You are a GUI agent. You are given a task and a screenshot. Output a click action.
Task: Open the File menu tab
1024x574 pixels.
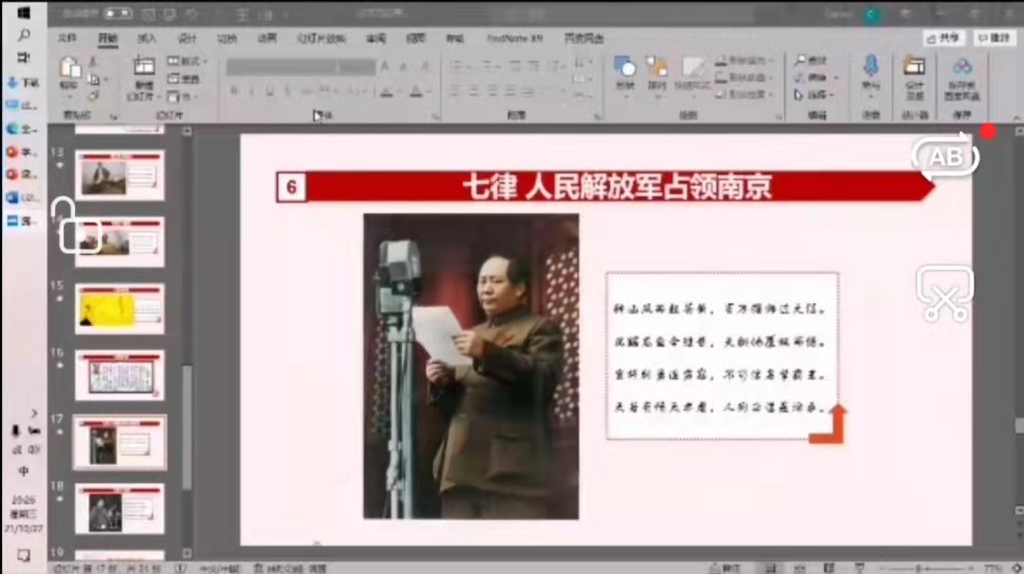[x=66, y=39]
